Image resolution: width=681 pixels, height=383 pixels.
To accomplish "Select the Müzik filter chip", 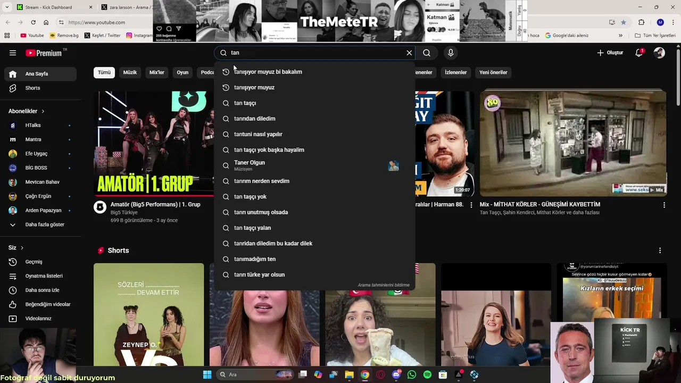I will 130,72.
